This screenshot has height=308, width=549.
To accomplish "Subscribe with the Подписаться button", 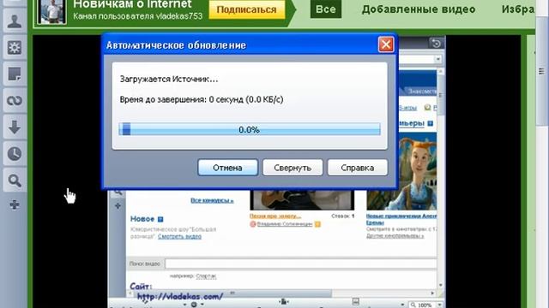I will click(246, 9).
